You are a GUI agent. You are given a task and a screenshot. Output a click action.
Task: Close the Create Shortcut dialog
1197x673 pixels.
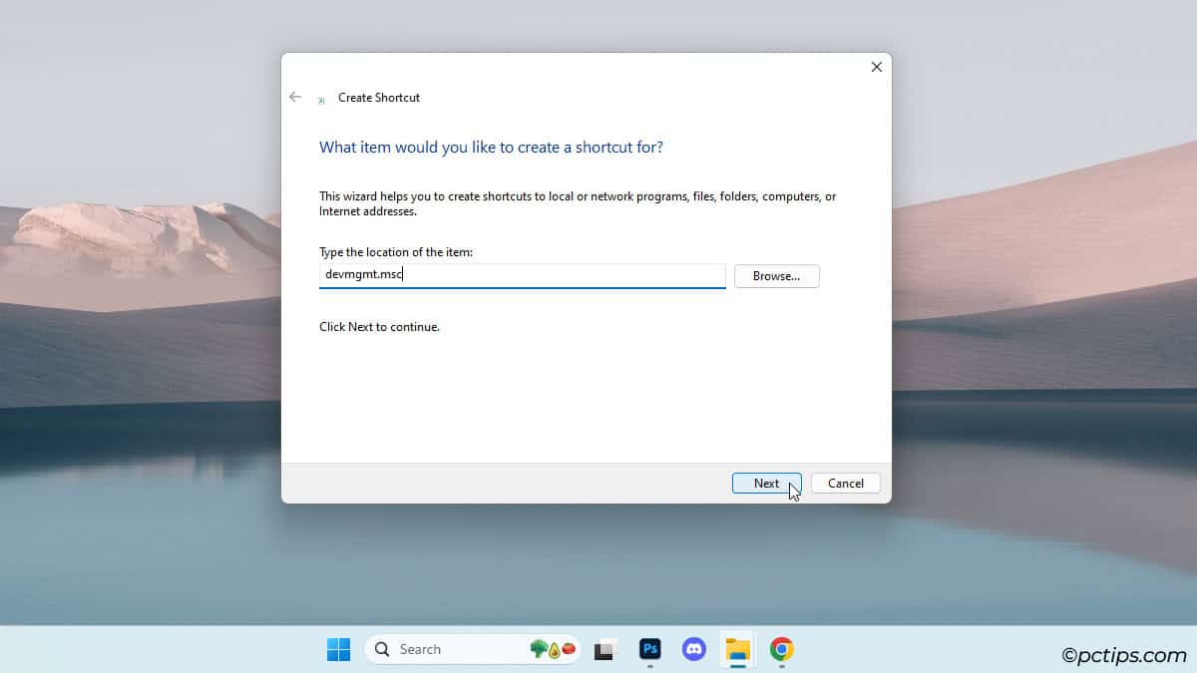876,67
